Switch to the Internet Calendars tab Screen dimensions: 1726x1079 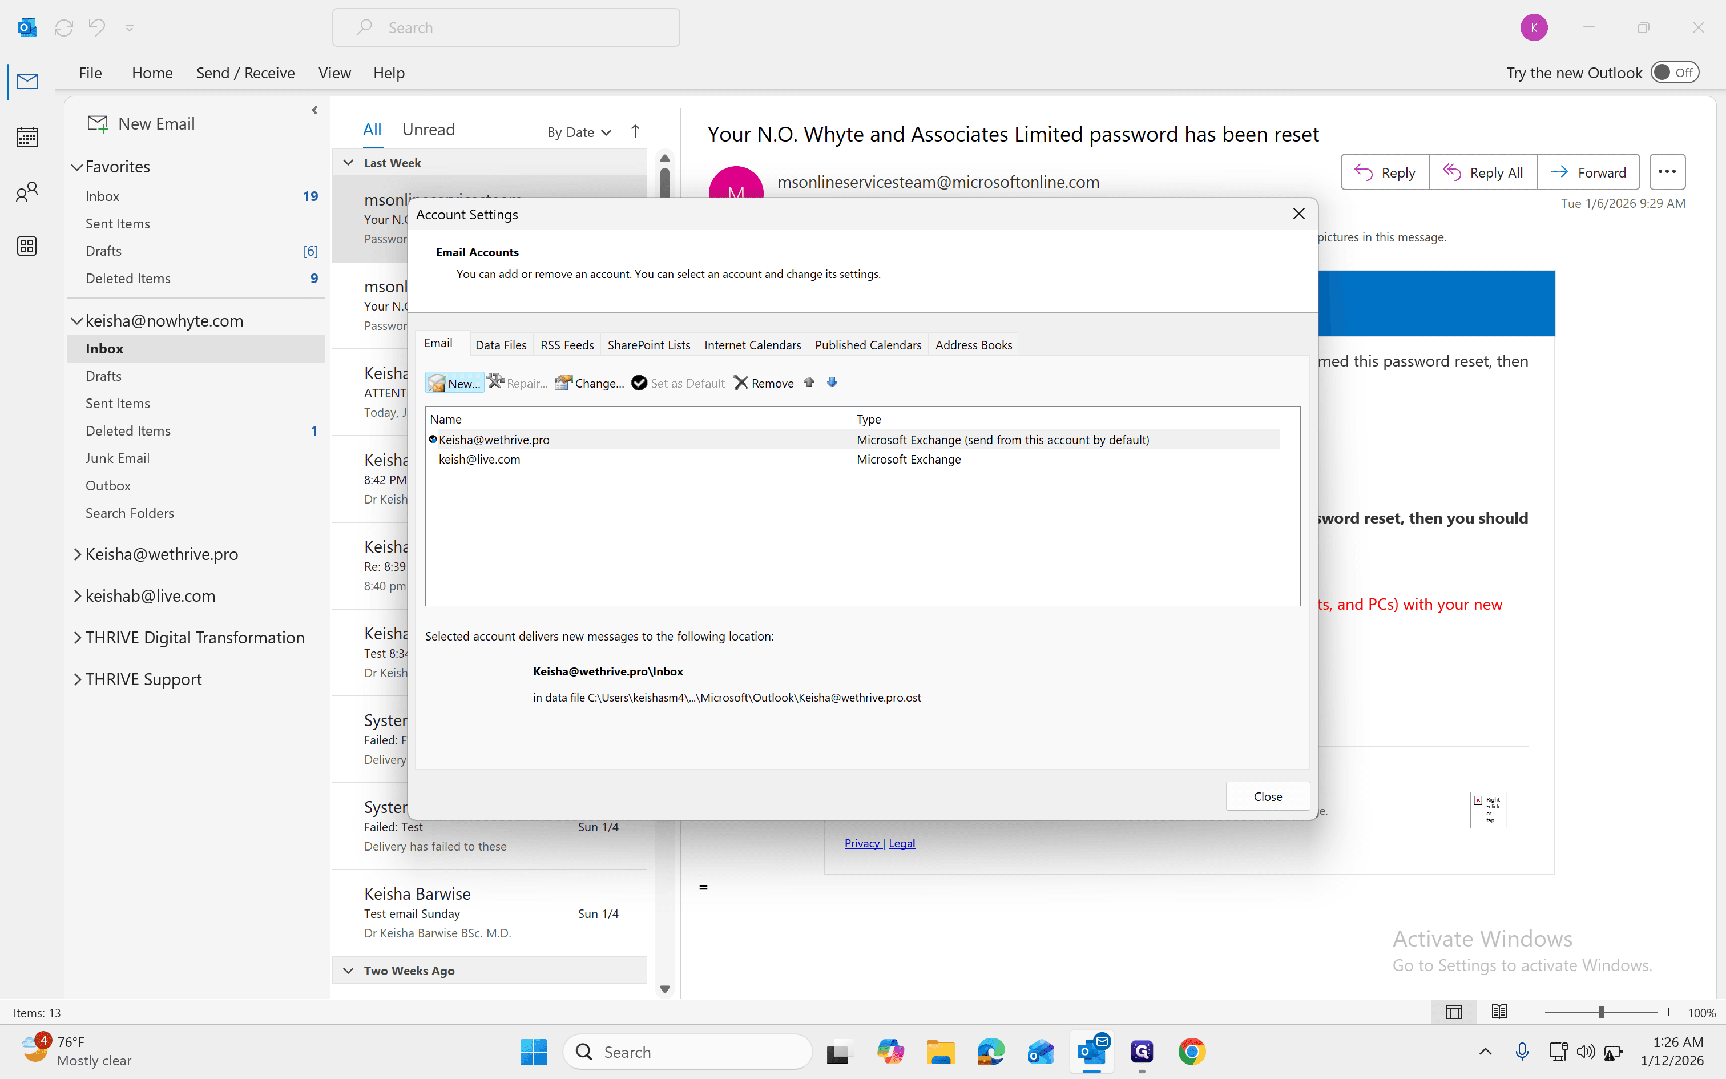click(x=752, y=345)
